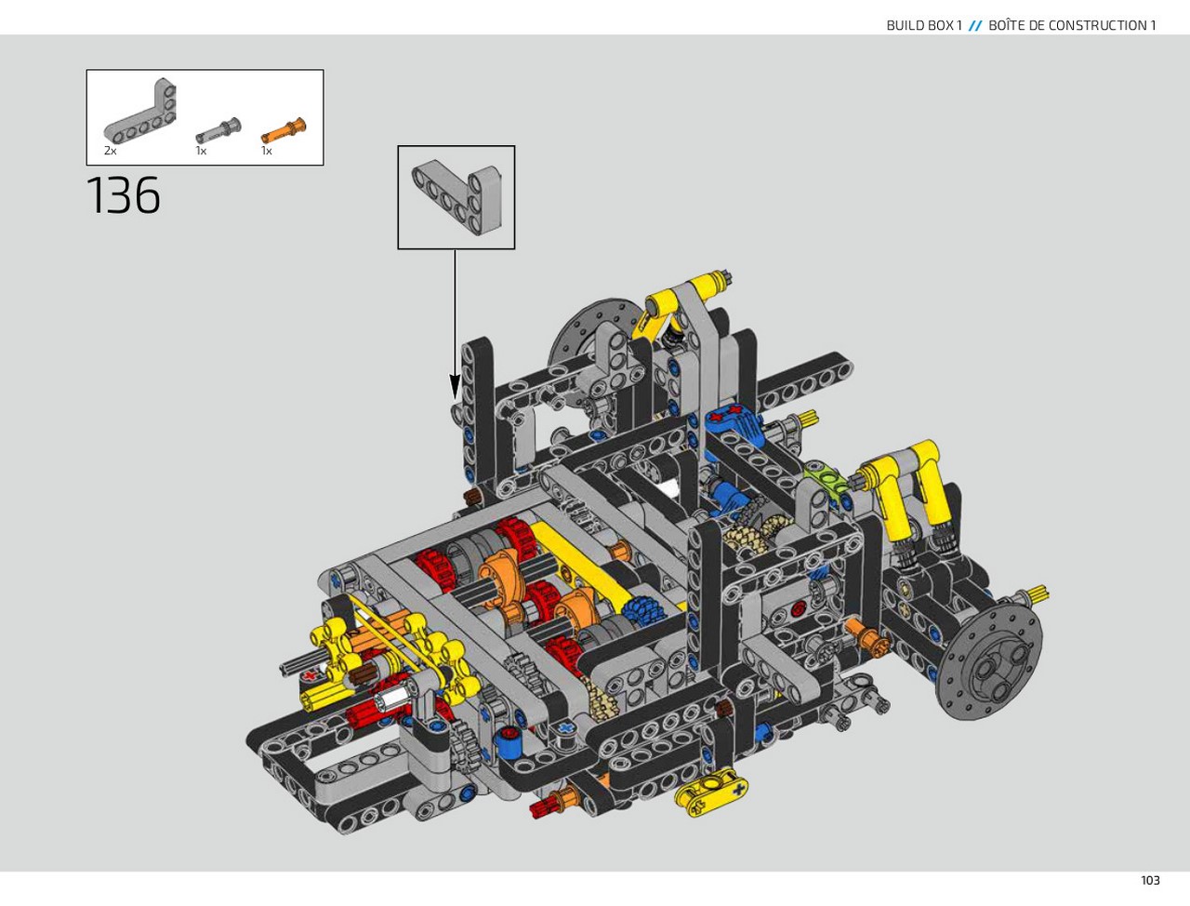Click 'BOÎTE DE CONSTRUCTION 1' header text
1190x906 pixels.
click(x=1072, y=25)
